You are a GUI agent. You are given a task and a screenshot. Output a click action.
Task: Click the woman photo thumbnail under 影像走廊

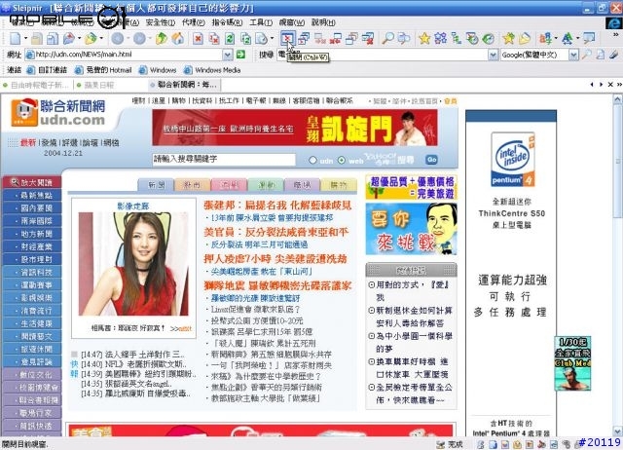coord(133,264)
